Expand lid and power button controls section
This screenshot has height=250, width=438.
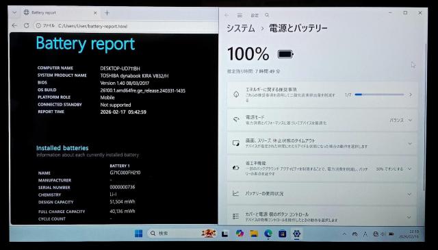click(x=322, y=216)
